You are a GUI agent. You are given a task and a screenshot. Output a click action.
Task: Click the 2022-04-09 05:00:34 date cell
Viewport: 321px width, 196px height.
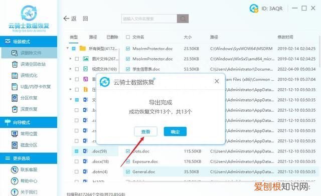coord(296,69)
